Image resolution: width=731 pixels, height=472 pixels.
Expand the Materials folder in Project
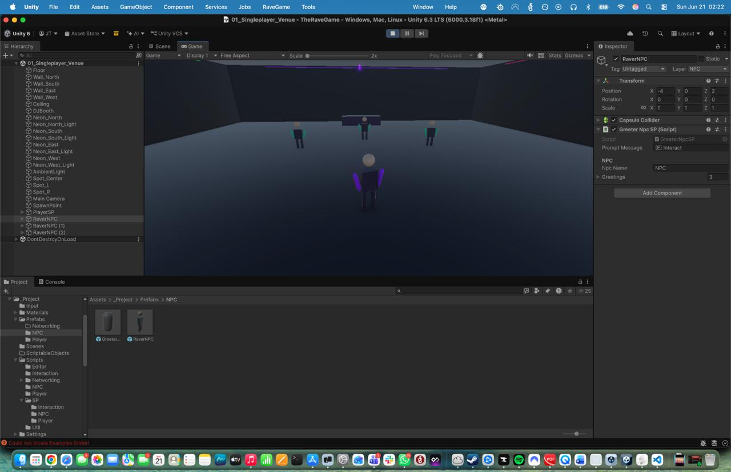[x=15, y=313]
